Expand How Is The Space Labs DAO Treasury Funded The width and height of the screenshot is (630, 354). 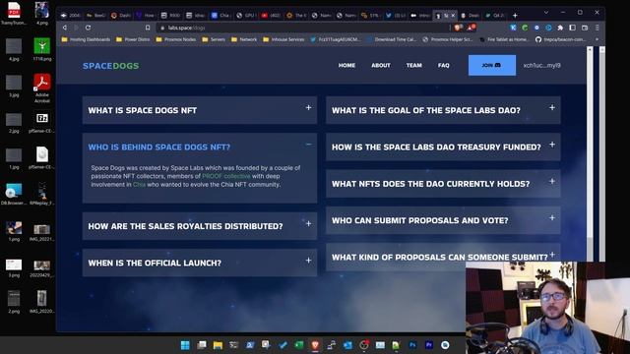[x=443, y=147]
